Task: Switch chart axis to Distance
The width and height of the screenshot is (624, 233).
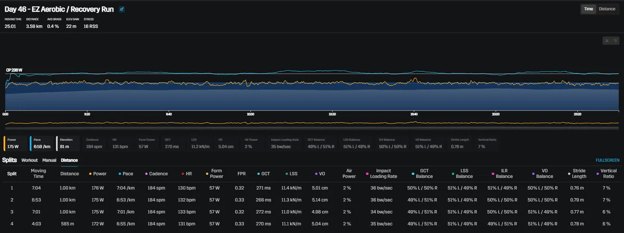Action: point(607,9)
